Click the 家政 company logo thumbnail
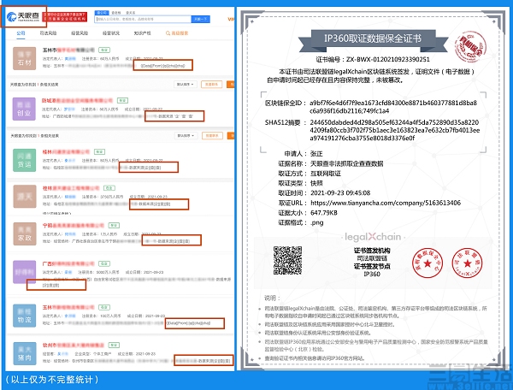The image size is (513, 390). pyautogui.click(x=25, y=234)
